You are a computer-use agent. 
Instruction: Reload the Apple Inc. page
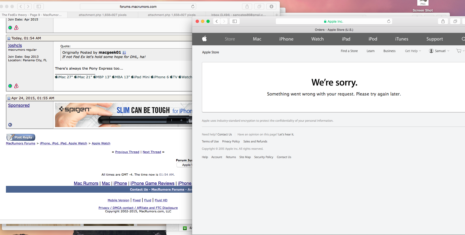389,21
